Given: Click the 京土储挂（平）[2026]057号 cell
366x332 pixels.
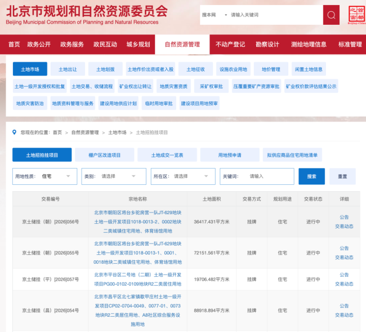Looking at the screenshot, I should click(x=51, y=279).
